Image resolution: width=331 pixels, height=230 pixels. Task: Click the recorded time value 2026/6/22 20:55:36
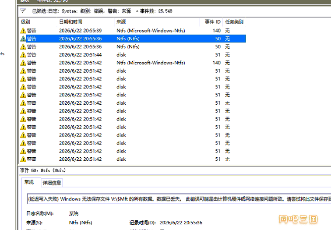tap(181, 223)
